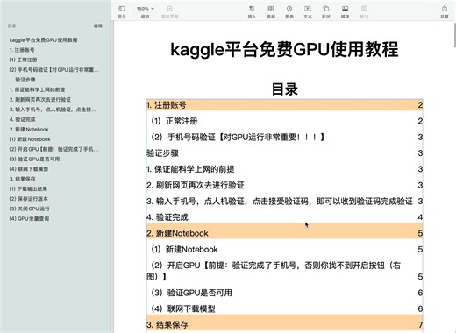
Task: Select sidebar item (4) GPU余量查询
Action: coord(29,219)
